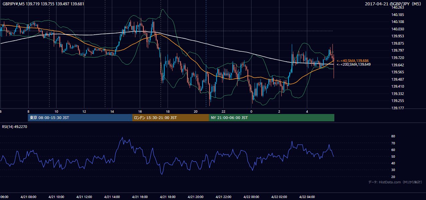Viewport: 426px width, 200px height.
Task: Click the 2017-04-21 のGBP/JPY (M5) title
Action: 394,4
